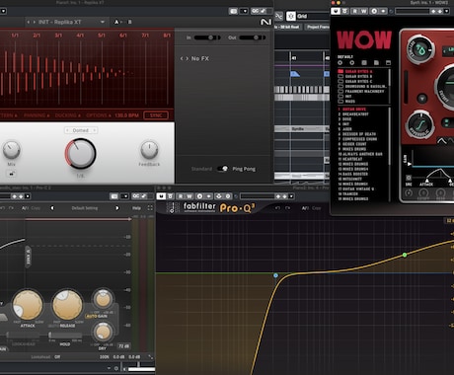Go to previous preset in Pro-C 2
This screenshot has height=375, width=454.
(x=52, y=208)
